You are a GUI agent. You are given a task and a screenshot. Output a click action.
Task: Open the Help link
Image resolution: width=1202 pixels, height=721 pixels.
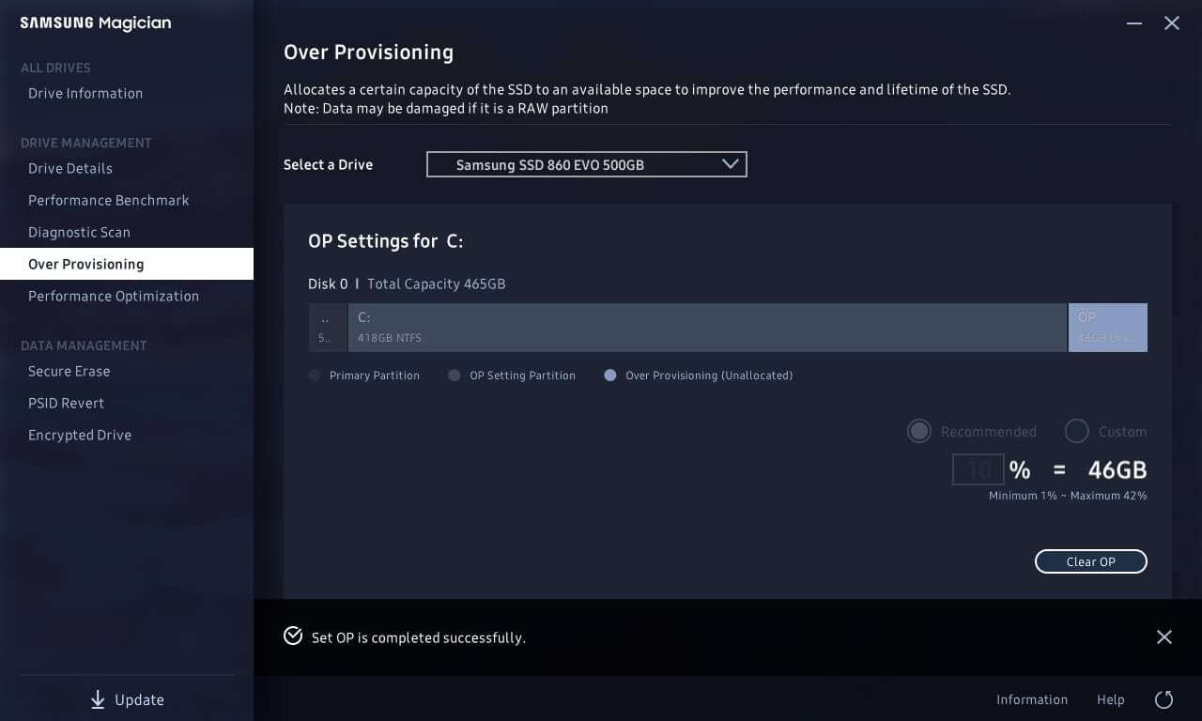click(x=1110, y=699)
